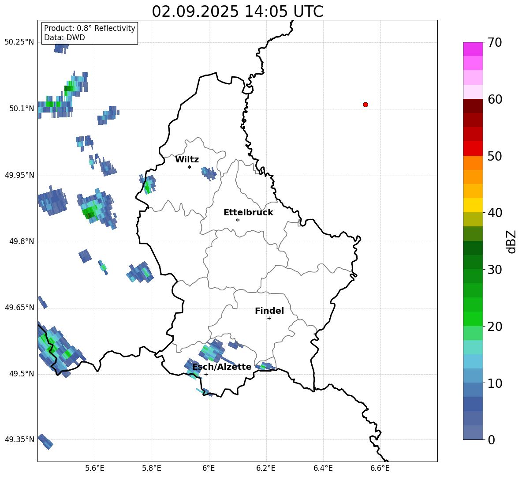
Task: Click the map title showing 14:05 UTC
Action: [x=237, y=11]
